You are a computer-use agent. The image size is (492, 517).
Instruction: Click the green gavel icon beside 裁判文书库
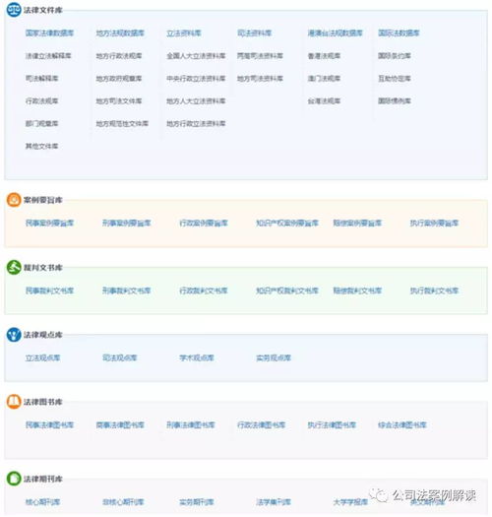pyautogui.click(x=14, y=268)
